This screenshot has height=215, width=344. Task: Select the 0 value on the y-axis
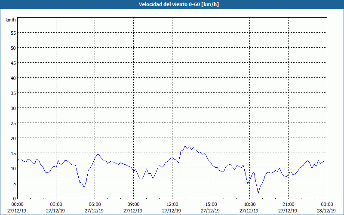pos(15,198)
